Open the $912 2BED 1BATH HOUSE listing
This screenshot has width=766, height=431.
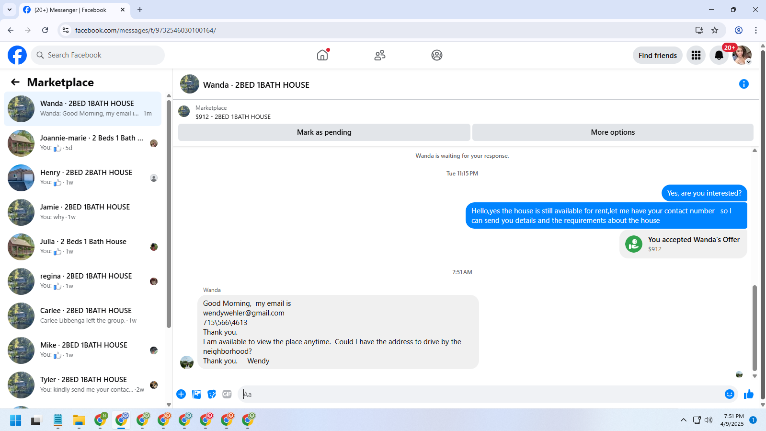click(x=233, y=116)
